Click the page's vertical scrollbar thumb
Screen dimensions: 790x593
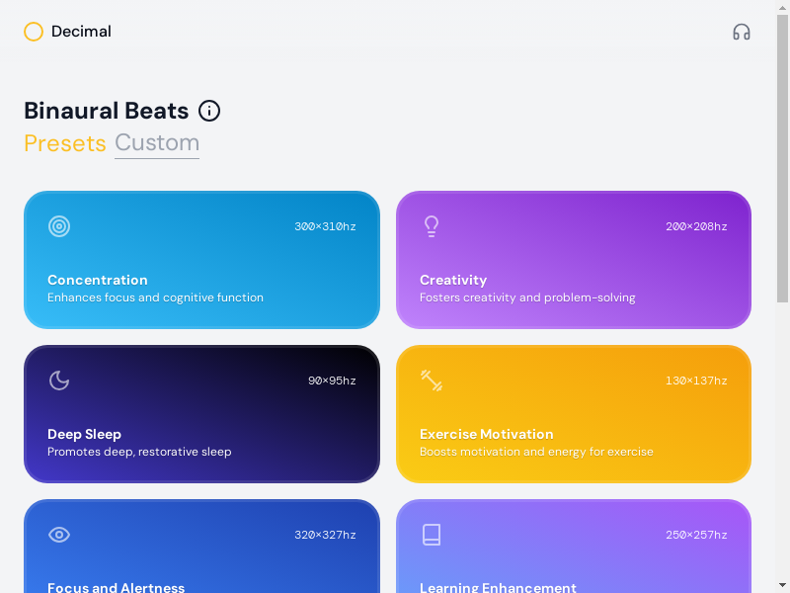pyautogui.click(x=783, y=158)
